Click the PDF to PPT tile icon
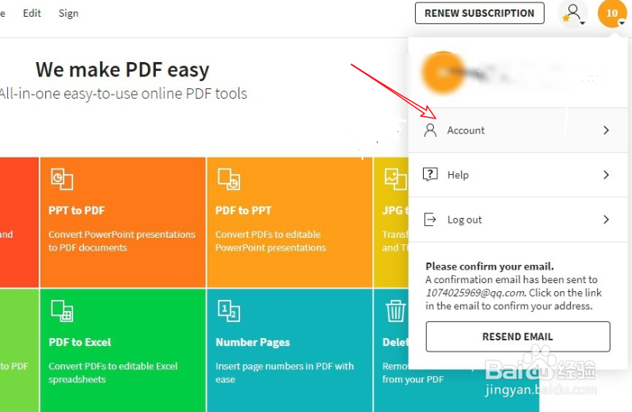632x412 pixels. pyautogui.click(x=228, y=179)
